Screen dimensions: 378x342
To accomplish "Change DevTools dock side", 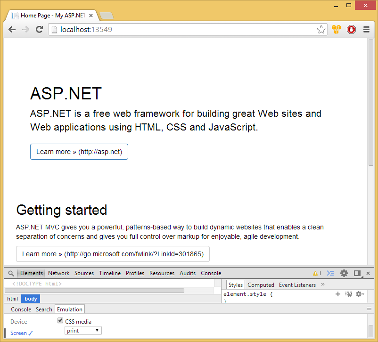I will [358, 273].
